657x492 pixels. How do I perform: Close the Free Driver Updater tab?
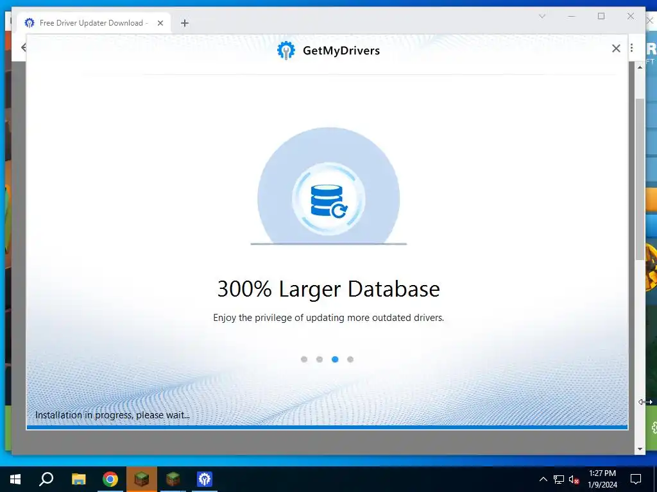point(160,23)
